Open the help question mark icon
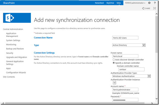159x105 pixels. click(x=155, y=3)
